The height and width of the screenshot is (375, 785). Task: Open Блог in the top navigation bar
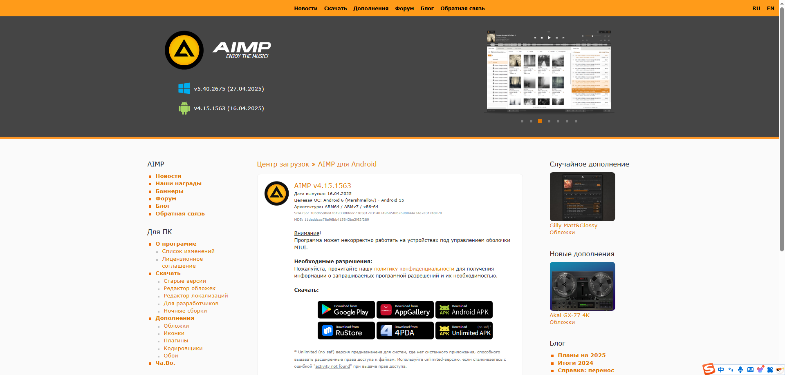(427, 8)
